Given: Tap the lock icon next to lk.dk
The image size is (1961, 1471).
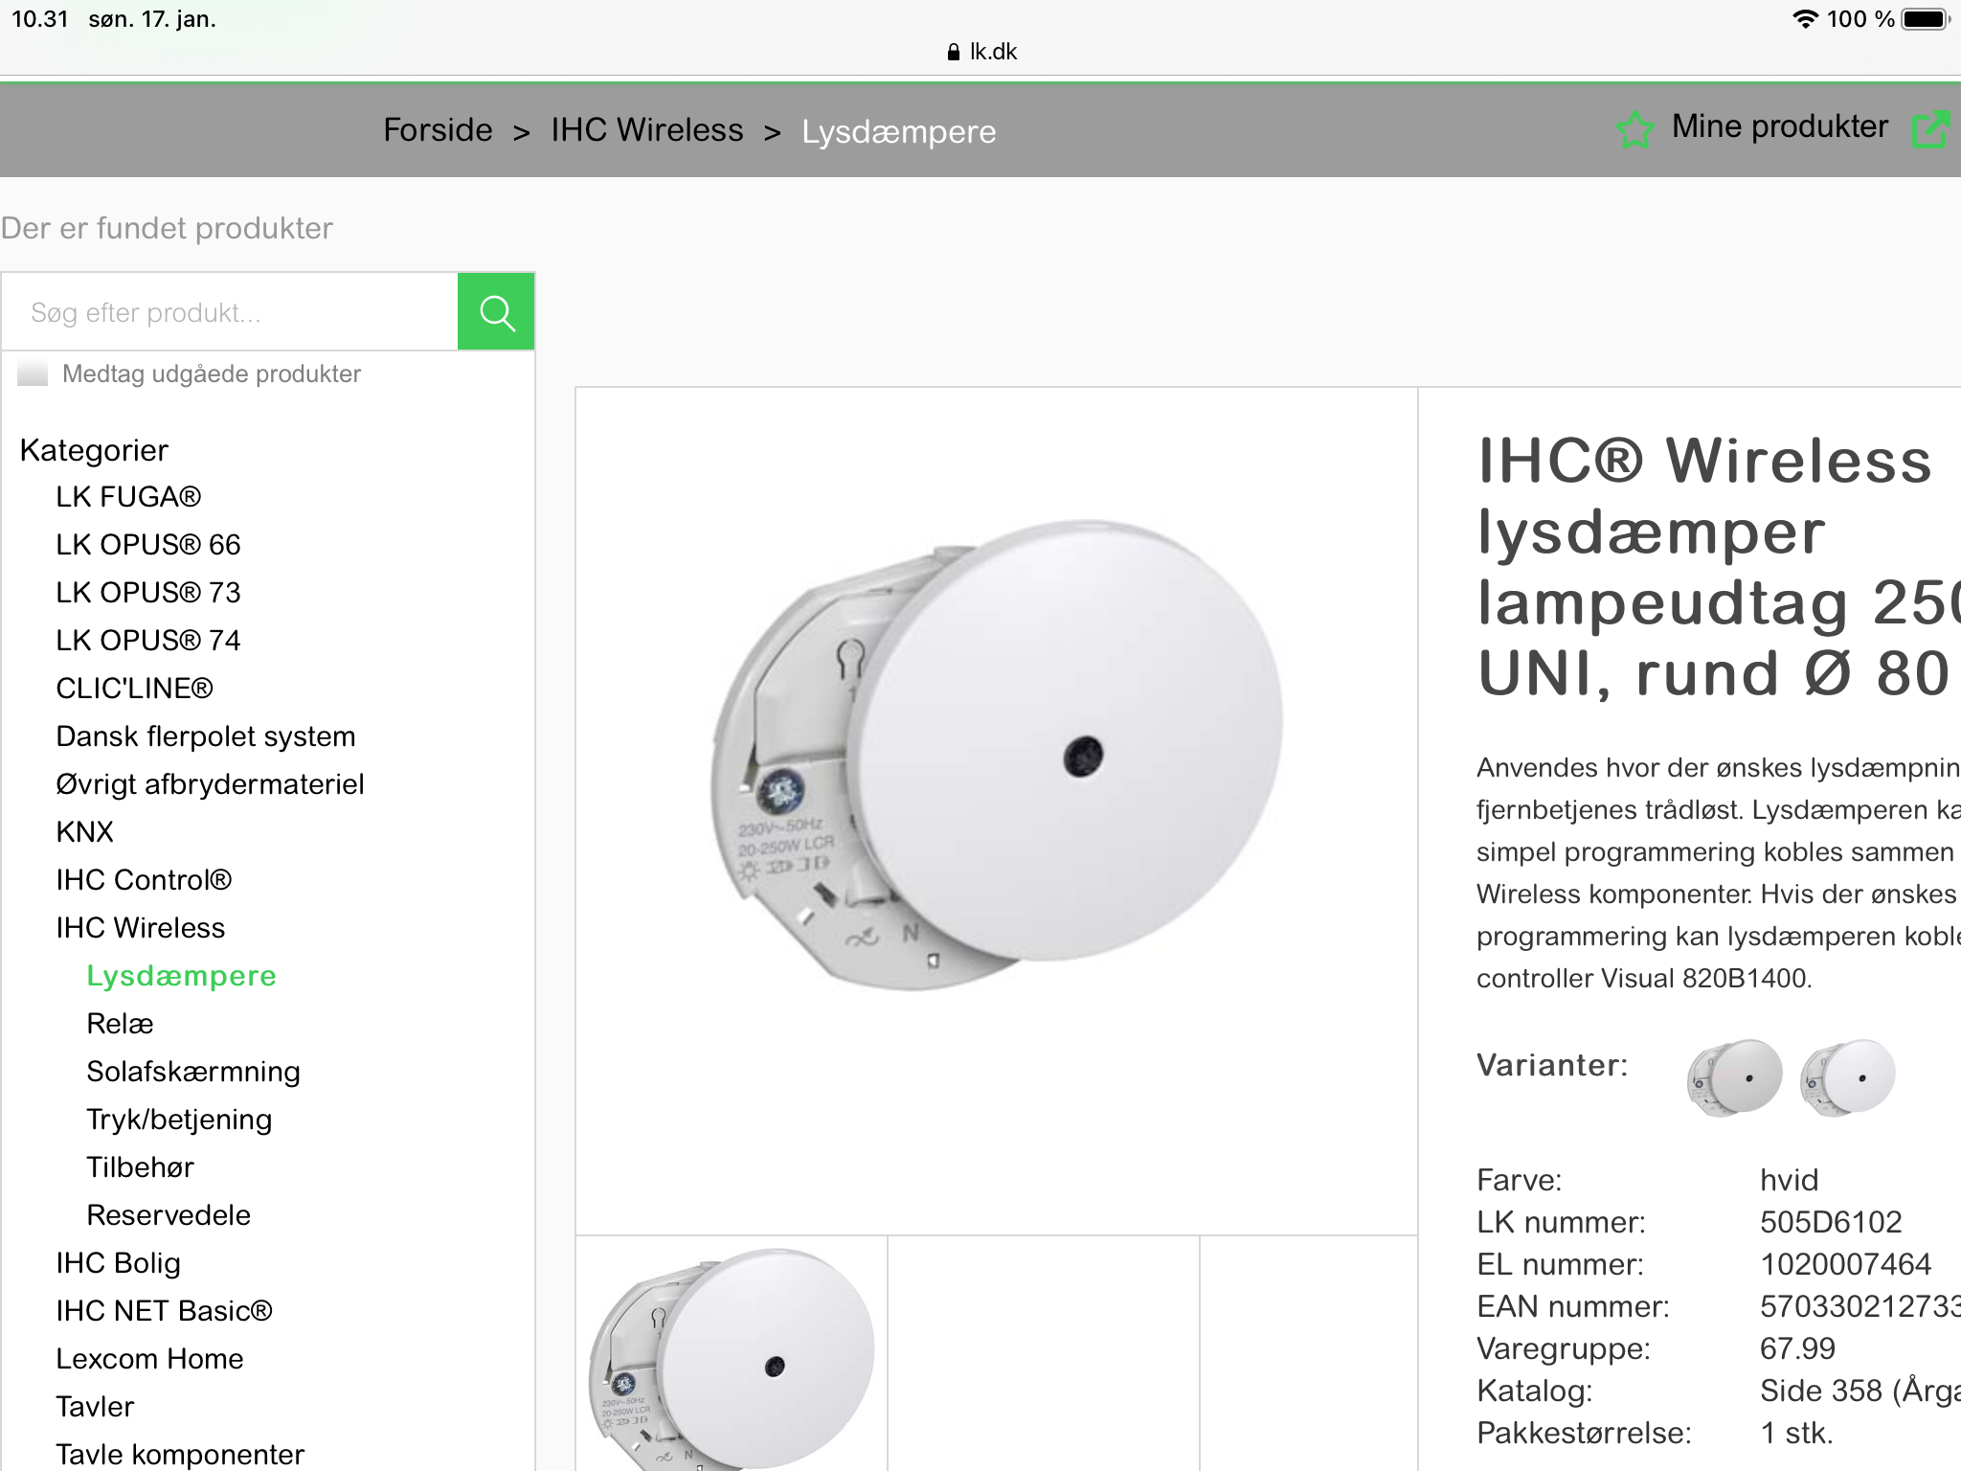Looking at the screenshot, I should pos(953,52).
